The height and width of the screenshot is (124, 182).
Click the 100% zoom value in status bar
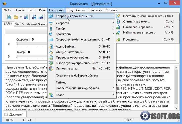[x=9, y=120]
